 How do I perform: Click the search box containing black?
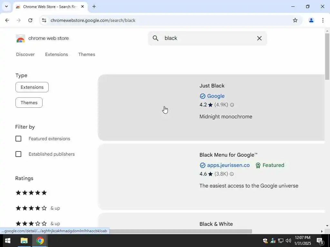click(x=207, y=38)
